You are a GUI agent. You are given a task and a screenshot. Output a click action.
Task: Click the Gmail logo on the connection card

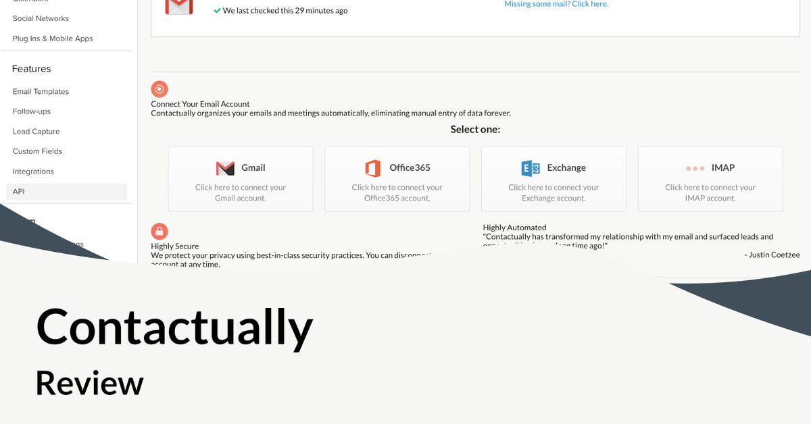point(224,167)
